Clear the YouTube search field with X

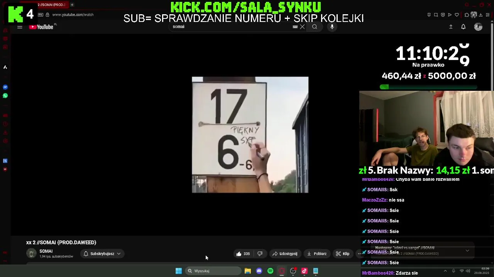(302, 27)
